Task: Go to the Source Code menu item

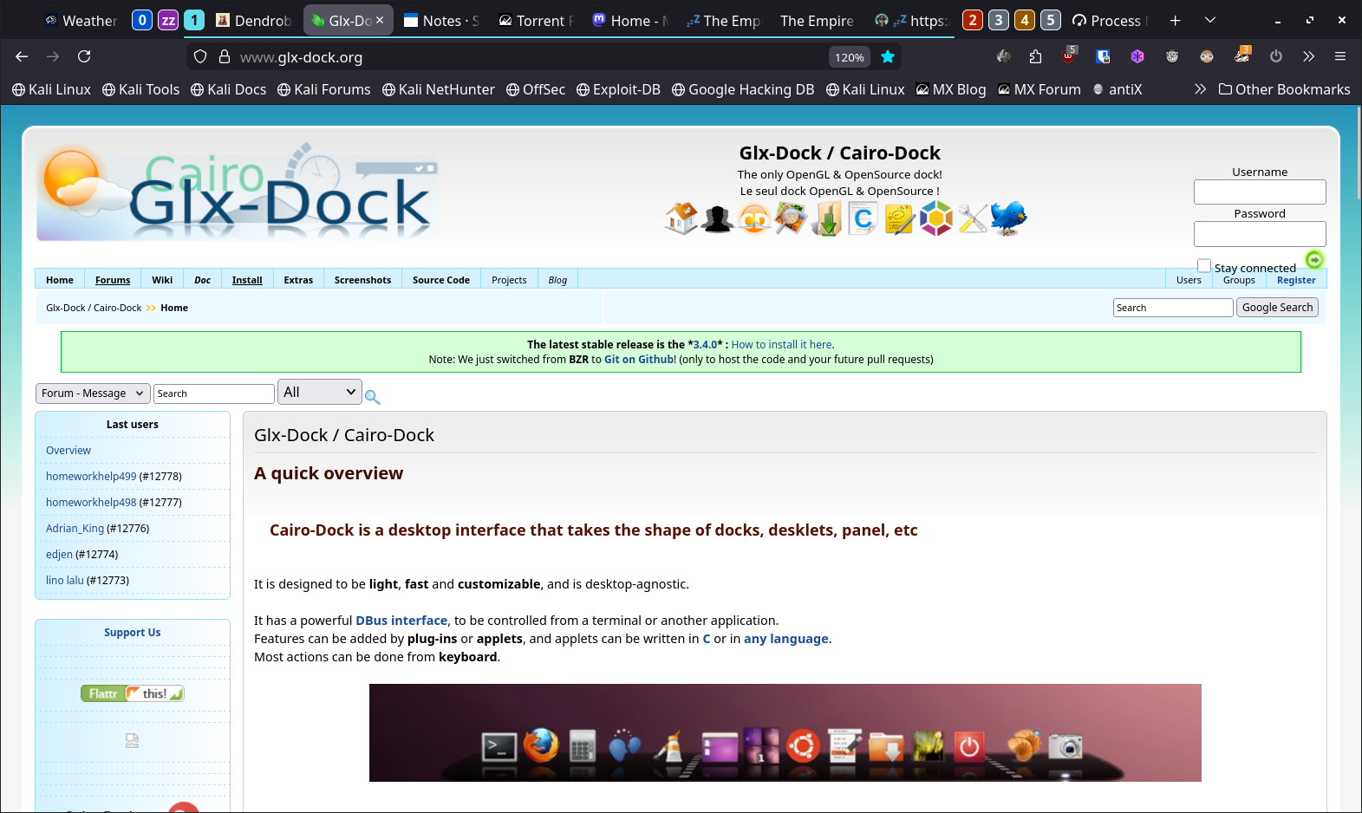Action: [x=440, y=280]
